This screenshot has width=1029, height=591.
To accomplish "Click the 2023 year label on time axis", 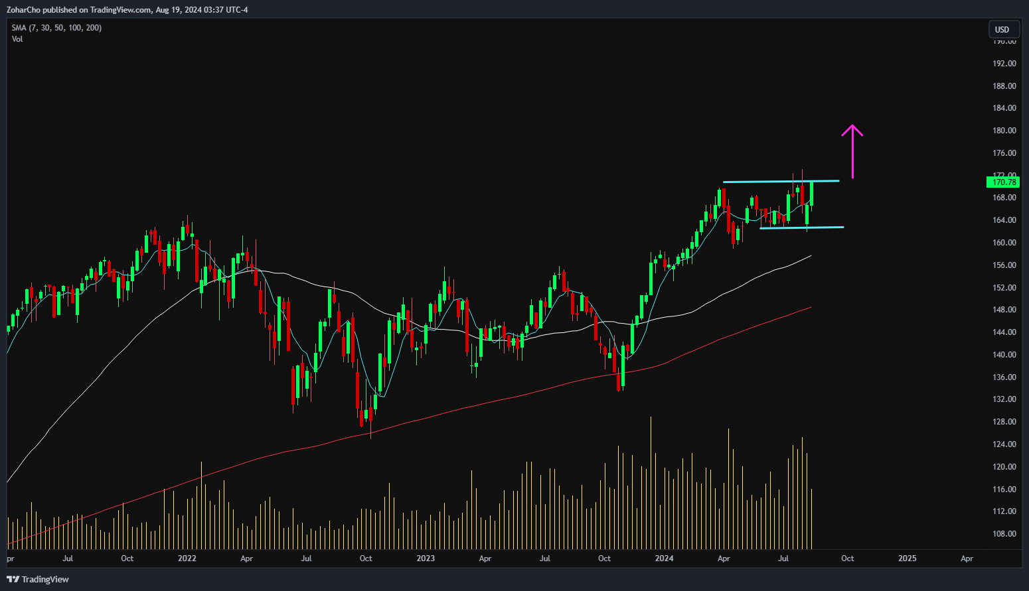I will 426,558.
